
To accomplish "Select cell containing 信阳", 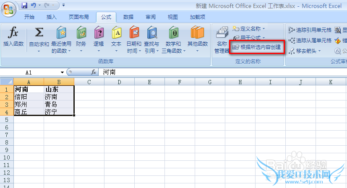I will point(29,97).
